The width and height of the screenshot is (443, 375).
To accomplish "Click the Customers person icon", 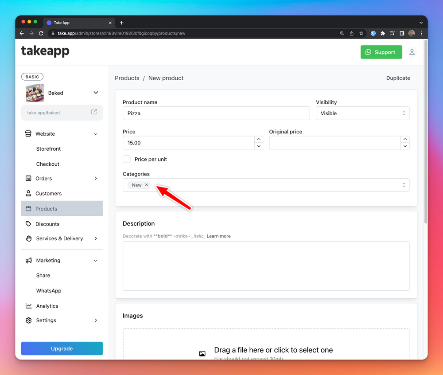I will click(28, 193).
